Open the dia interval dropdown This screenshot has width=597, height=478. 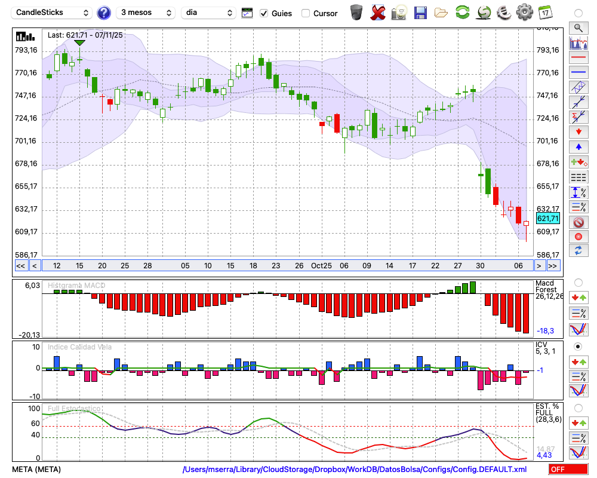tap(208, 13)
